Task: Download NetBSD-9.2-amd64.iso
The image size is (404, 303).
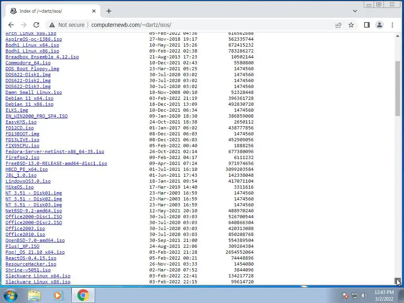Action: tap(34, 211)
